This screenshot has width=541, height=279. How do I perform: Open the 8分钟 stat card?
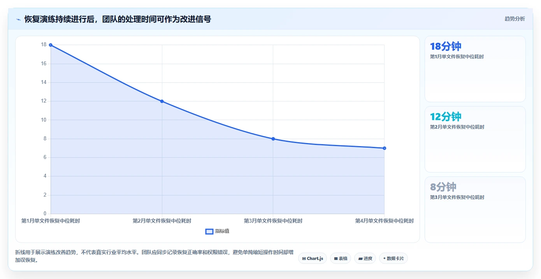pyautogui.click(x=475, y=210)
